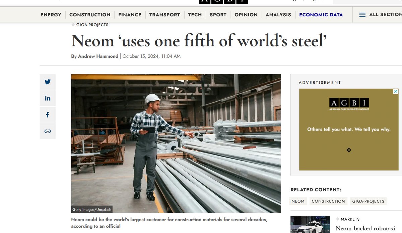This screenshot has width=402, height=233.
Task: Copy article link icon
Action: click(48, 131)
